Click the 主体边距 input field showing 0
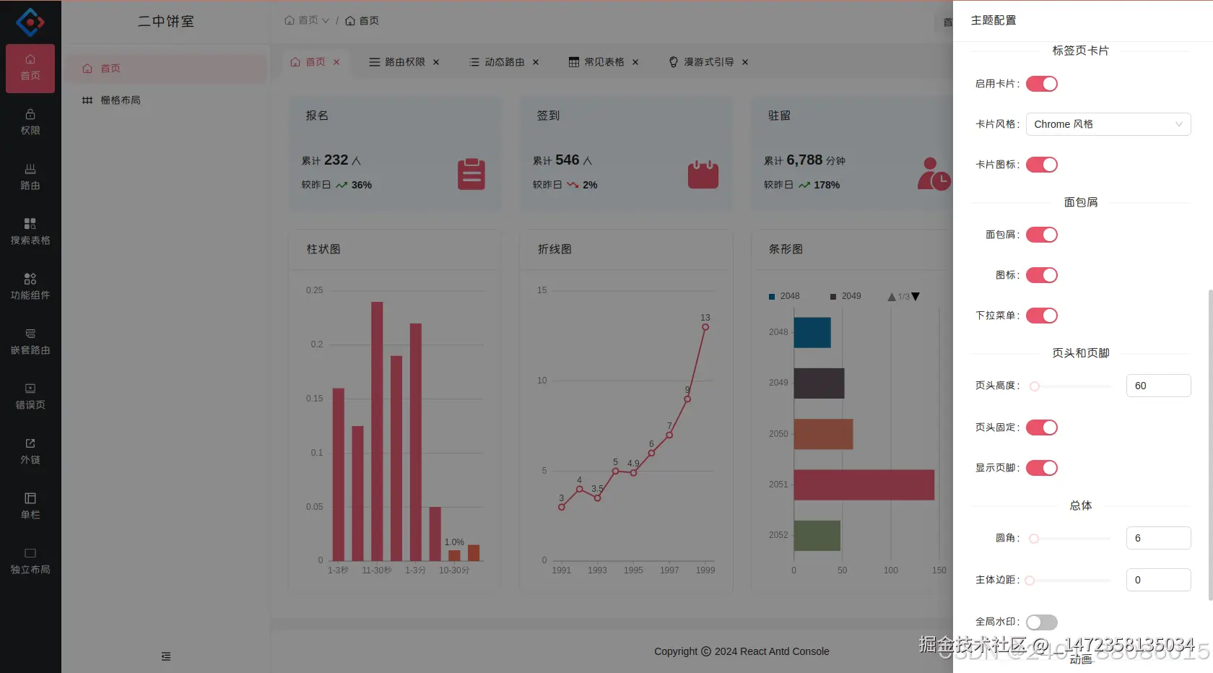Screen dimensions: 1213x673 1158,580
